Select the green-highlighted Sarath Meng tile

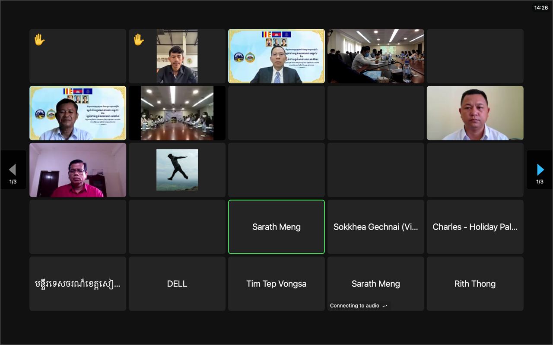[x=276, y=227]
